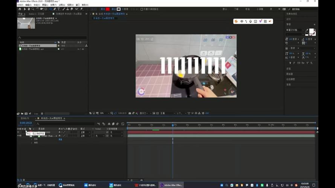The image size is (335, 188).
Task: Select the Hand tool
Action: [x=29, y=9]
